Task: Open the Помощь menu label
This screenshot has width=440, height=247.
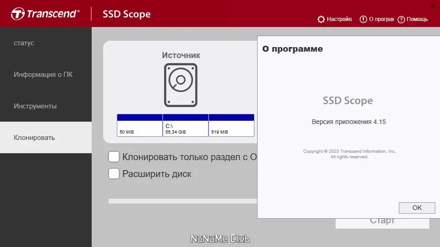Action: coord(417,19)
